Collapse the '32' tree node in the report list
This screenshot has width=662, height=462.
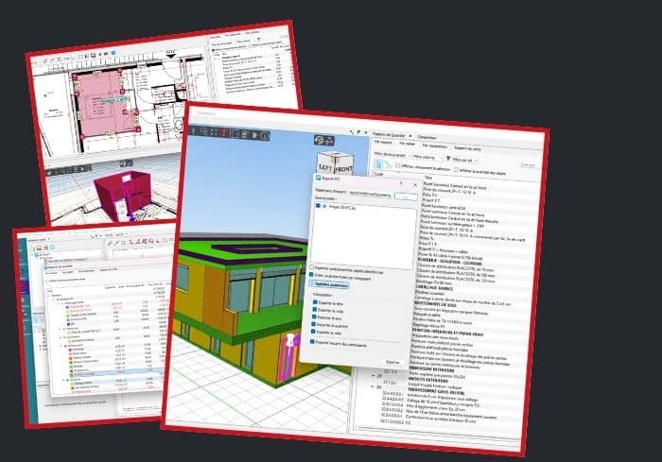[373, 387]
